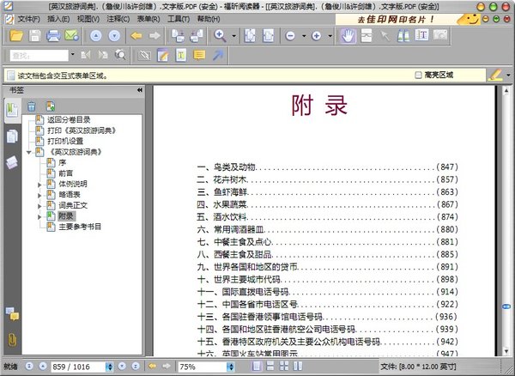The width and height of the screenshot is (515, 376).
Task: Open a file with the folder icon
Action: (x=16, y=35)
